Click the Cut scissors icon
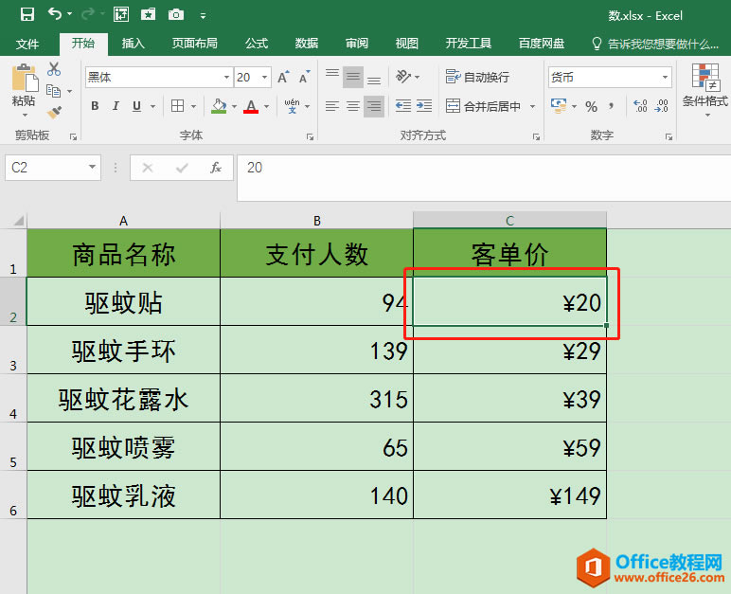This screenshot has width=731, height=594. (54, 69)
